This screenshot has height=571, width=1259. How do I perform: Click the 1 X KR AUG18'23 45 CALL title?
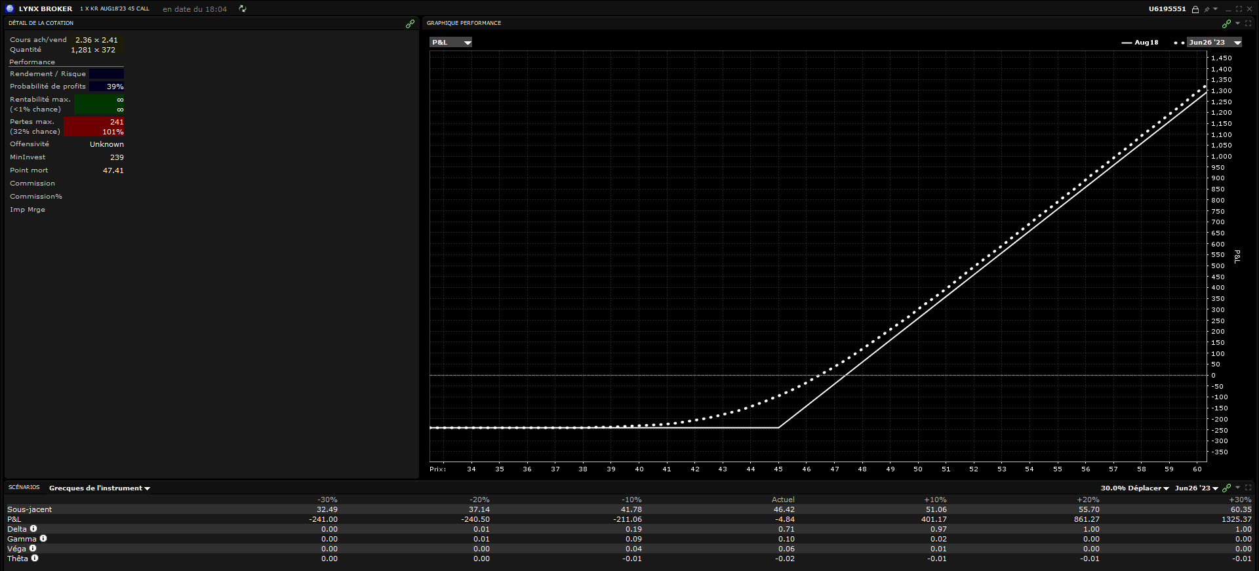click(x=115, y=9)
